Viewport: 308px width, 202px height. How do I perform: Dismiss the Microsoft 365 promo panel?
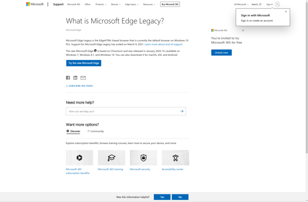243,30
